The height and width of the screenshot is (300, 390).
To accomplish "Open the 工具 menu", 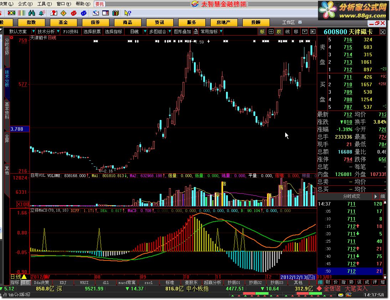I will click(x=45, y=4).
